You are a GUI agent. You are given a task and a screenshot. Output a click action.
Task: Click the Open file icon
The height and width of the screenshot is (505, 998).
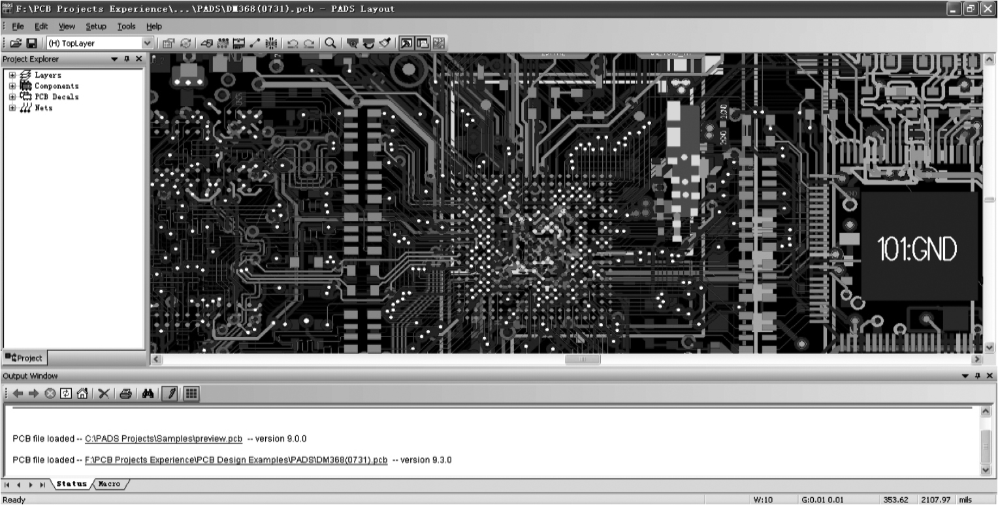pyautogui.click(x=16, y=43)
